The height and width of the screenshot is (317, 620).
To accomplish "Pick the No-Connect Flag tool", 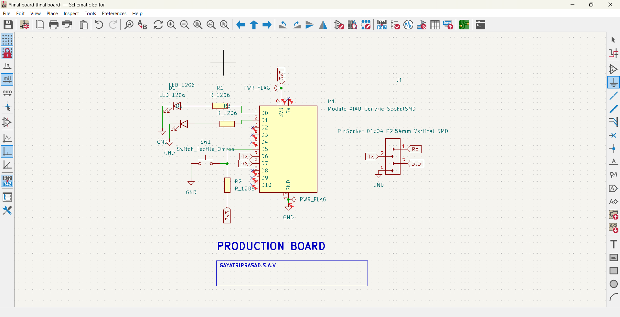I will pyautogui.click(x=614, y=136).
